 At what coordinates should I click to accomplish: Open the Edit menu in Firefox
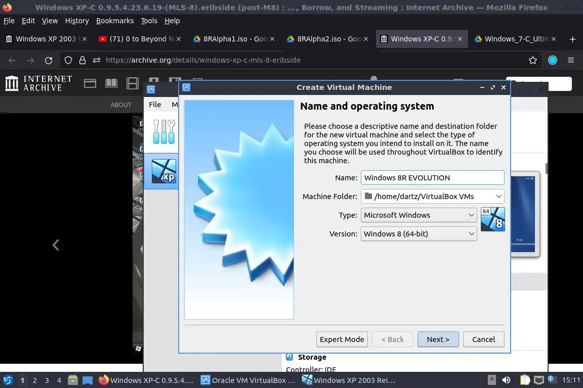(x=28, y=21)
